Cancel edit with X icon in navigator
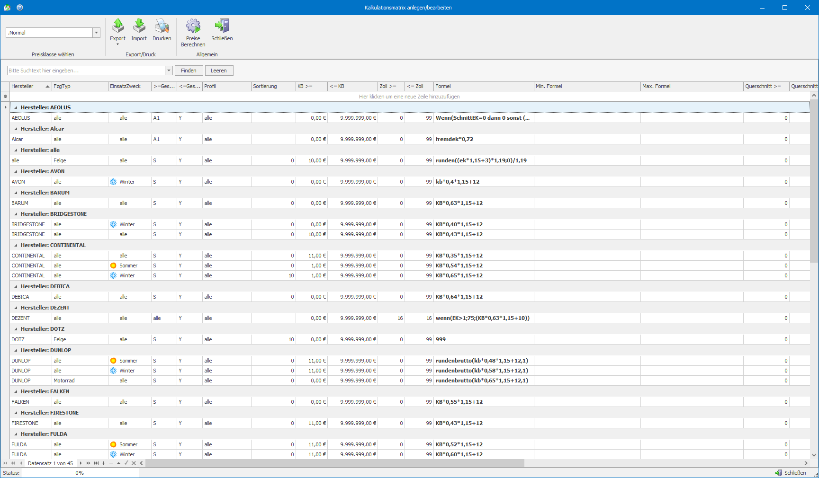 click(134, 463)
